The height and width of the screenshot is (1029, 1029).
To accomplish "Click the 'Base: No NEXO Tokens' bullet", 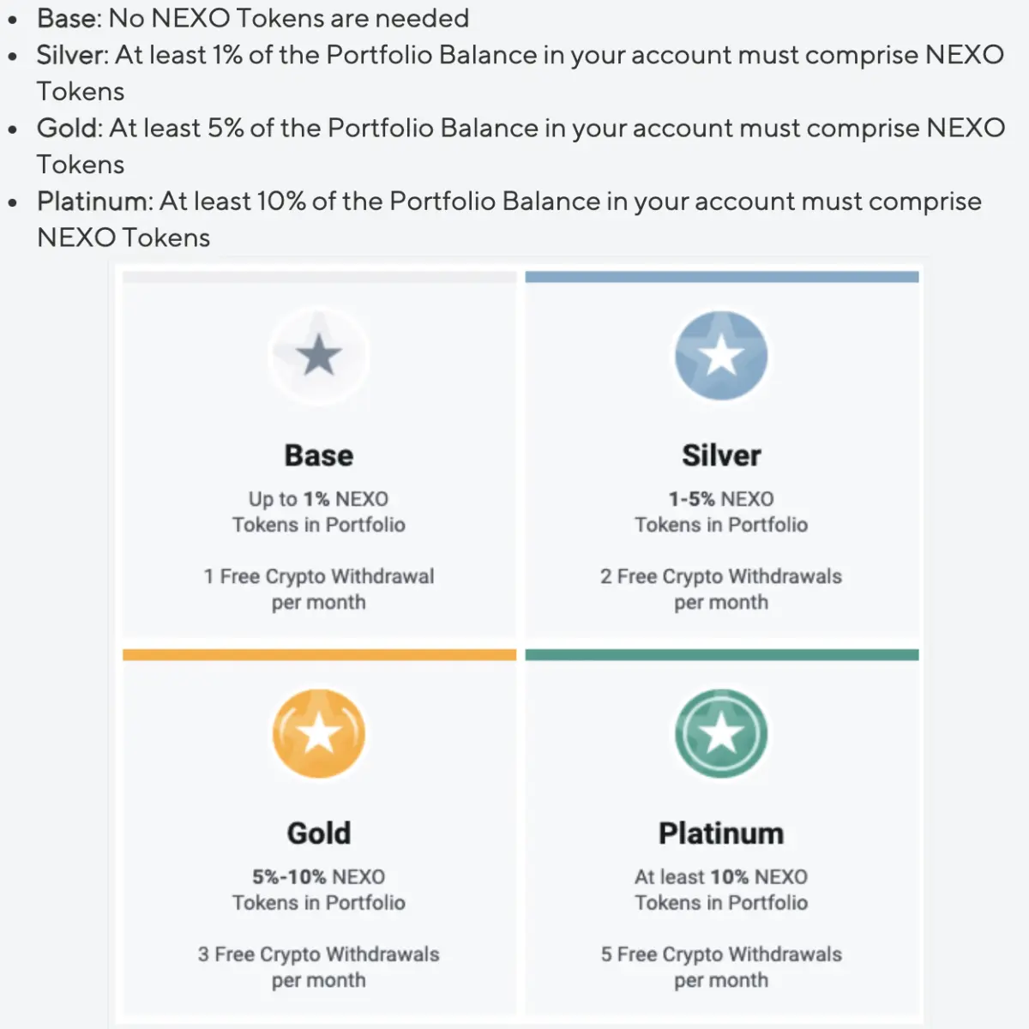I will tap(253, 18).
